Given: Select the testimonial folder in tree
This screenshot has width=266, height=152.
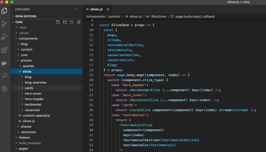Looking at the screenshot, I should coord(33,104).
